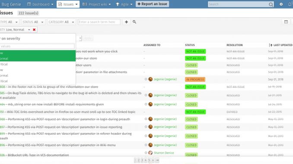The height and width of the screenshot is (164, 293).
Task: Open the Project wiki menu
Action: [x=97, y=4]
